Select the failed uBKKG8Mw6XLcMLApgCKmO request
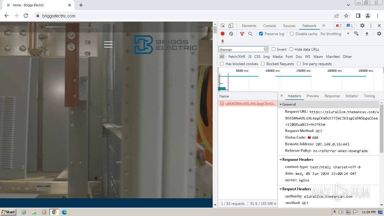This screenshot has height=216, width=384. coord(248,103)
